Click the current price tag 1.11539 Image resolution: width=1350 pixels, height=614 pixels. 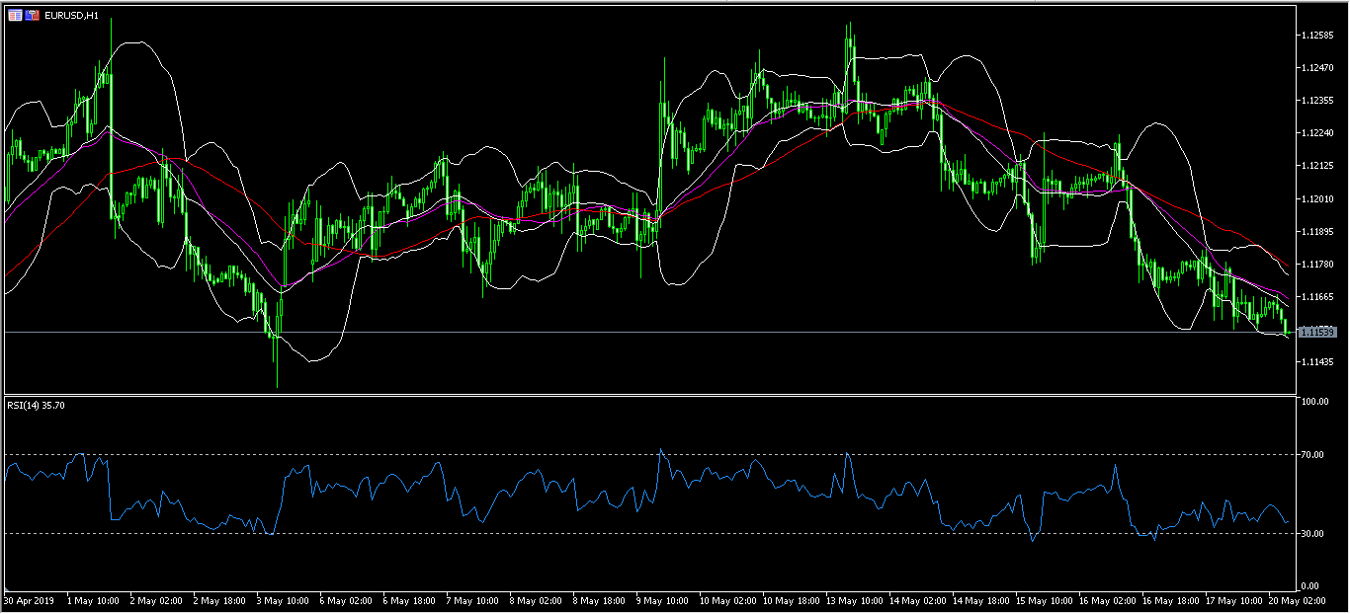(x=1319, y=333)
